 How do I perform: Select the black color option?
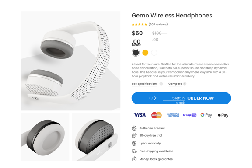pos(136,53)
